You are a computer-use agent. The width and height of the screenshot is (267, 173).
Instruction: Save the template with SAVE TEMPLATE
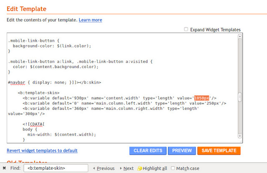[219, 150]
